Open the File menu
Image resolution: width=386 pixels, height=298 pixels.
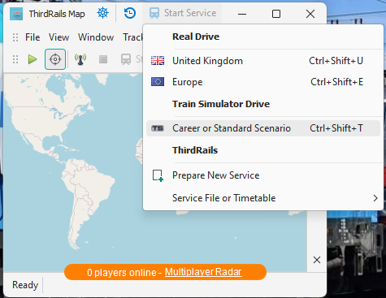click(x=33, y=37)
